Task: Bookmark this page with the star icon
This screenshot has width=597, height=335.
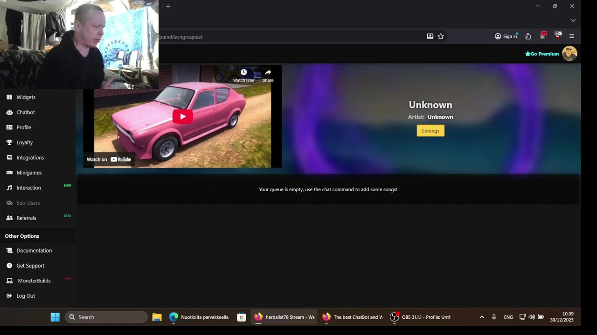Action: [441, 36]
